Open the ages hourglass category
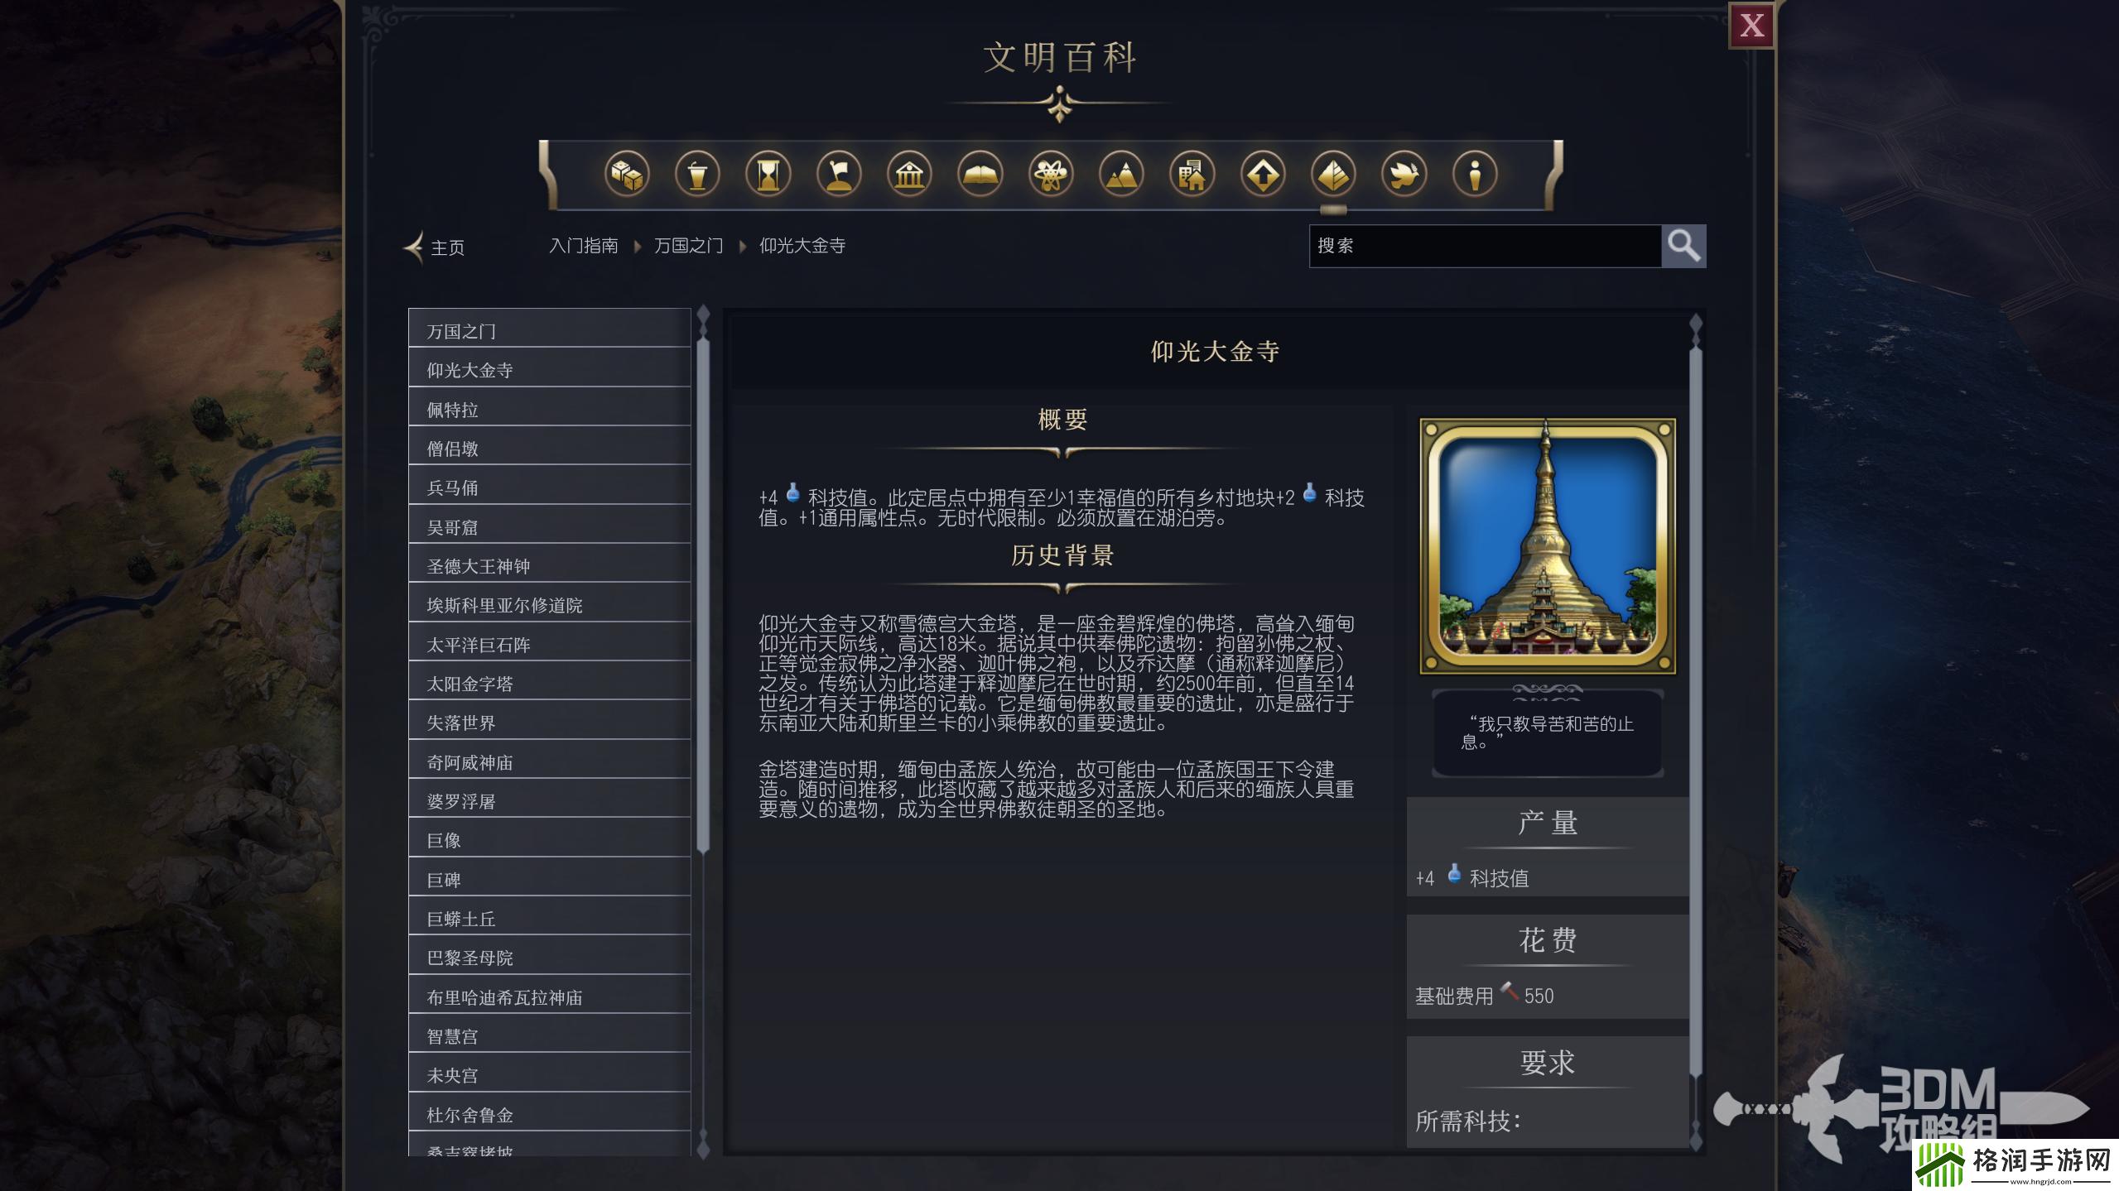The width and height of the screenshot is (2119, 1191). [x=769, y=174]
